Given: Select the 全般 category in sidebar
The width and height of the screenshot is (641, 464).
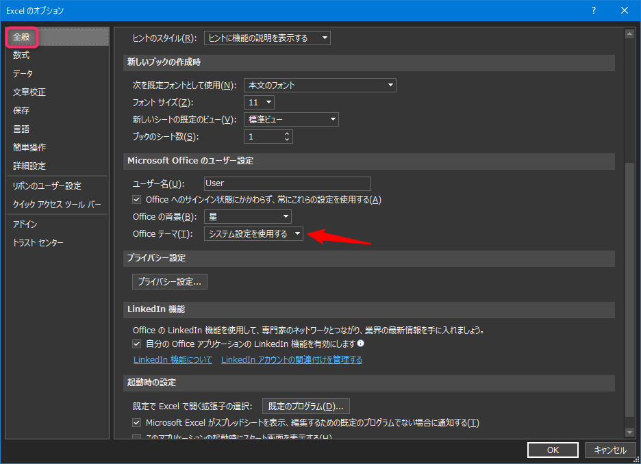Looking at the screenshot, I should point(58,37).
